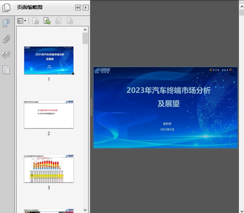Click document view scroll down arrow
Viewport: 244px width, 213px height.
[242, 211]
